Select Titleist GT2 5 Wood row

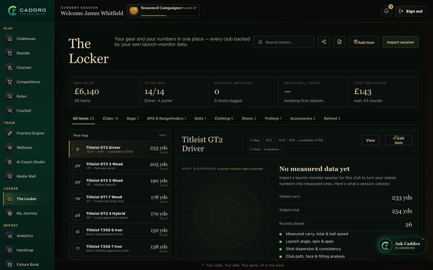120,182
